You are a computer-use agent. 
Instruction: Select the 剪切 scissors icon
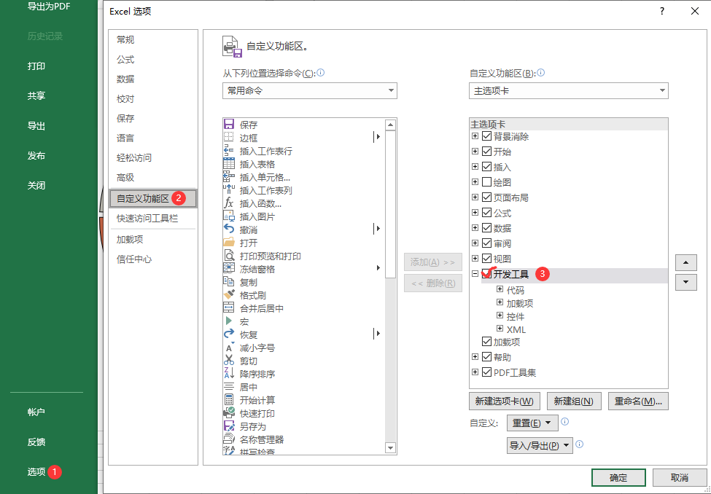(229, 361)
